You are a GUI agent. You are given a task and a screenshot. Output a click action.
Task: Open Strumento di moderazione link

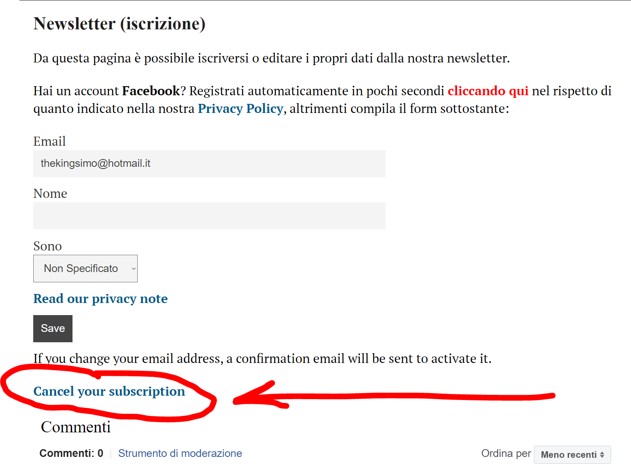click(180, 453)
